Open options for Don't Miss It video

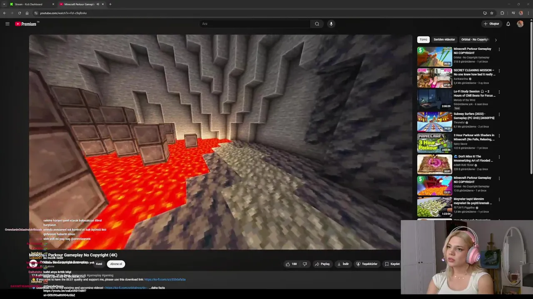[499, 157]
